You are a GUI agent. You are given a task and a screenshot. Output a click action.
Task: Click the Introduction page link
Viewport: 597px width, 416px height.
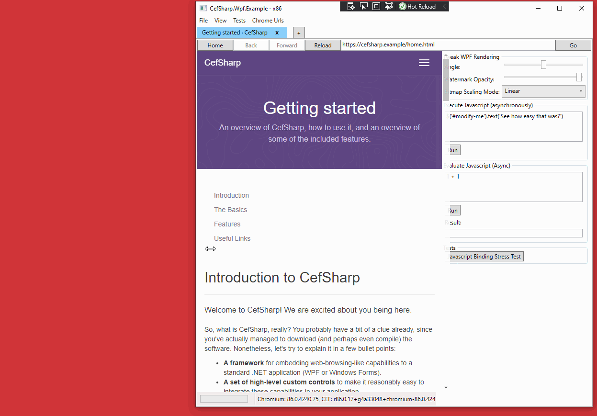click(231, 195)
